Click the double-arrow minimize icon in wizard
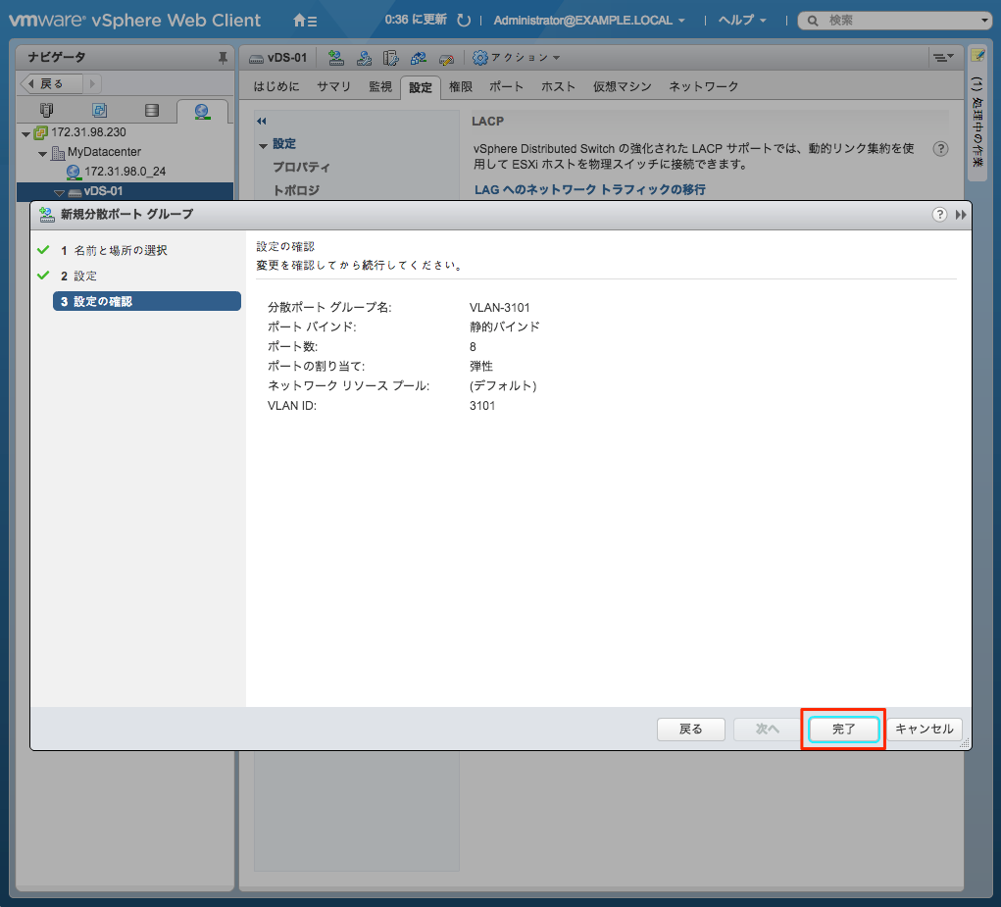 tap(961, 215)
